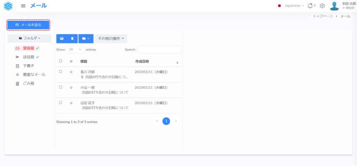Click the user avatar for 本田 太郎

[x=334, y=6]
